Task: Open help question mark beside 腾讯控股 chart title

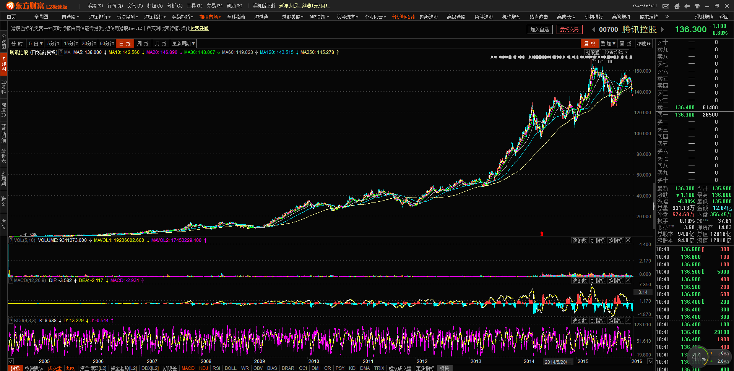Action: pos(61,52)
